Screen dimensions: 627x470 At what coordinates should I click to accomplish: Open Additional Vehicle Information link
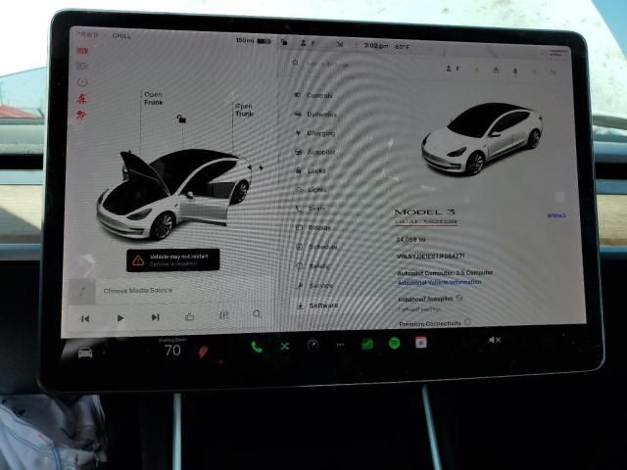pyautogui.click(x=438, y=282)
